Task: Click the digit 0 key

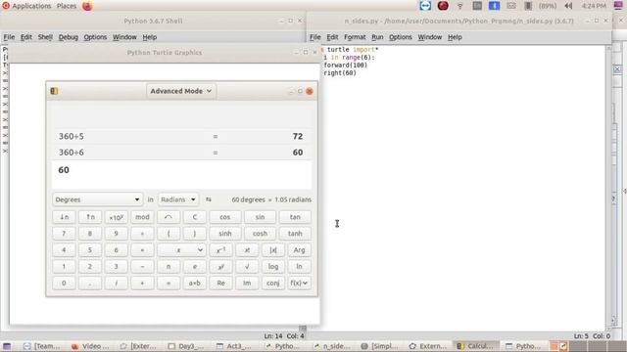Action: [x=64, y=283]
